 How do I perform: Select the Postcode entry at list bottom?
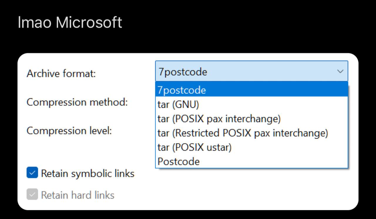pyautogui.click(x=251, y=161)
